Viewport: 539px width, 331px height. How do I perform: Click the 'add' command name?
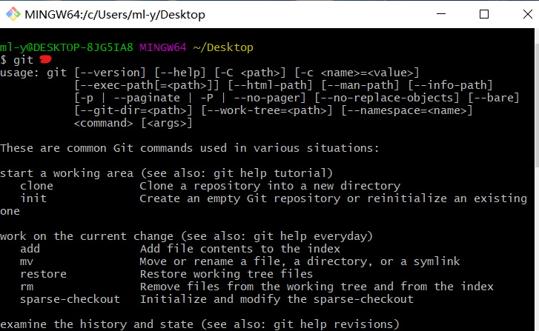30,249
